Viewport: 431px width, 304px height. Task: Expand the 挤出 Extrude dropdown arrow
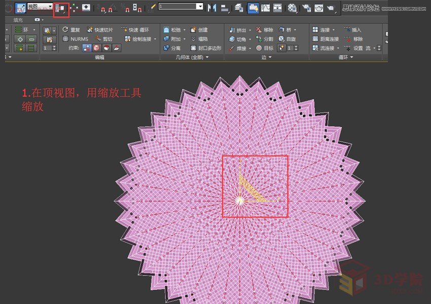click(x=250, y=30)
